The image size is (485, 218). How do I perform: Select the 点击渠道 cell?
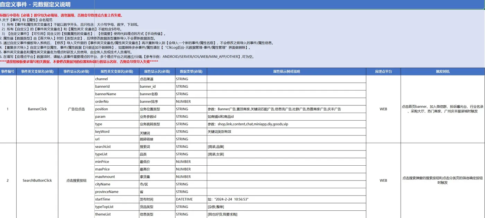(x=157, y=79)
